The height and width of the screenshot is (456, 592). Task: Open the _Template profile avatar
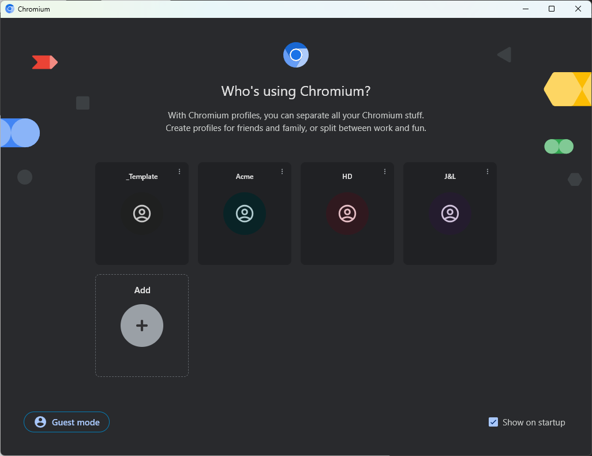(142, 214)
